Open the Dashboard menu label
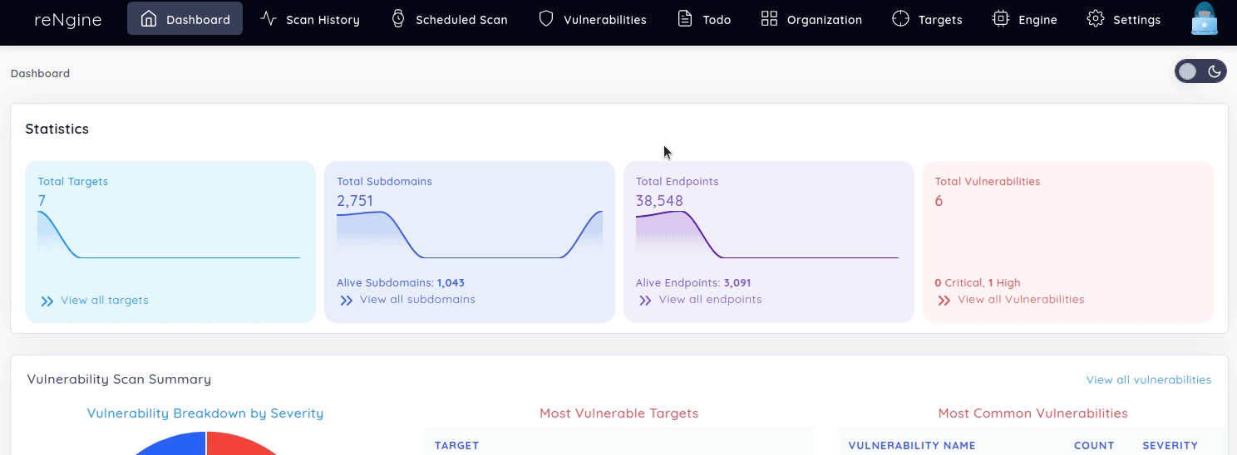1237x455 pixels. click(198, 19)
